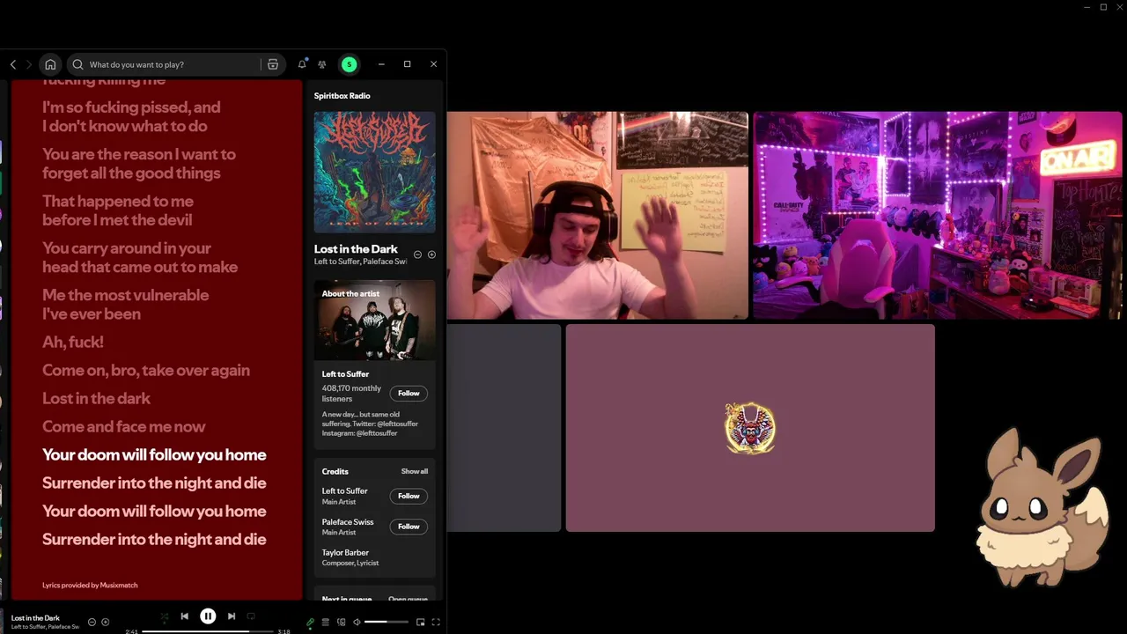1127x634 pixels.
Task: Minimize the background window at screen top
Action: (x=1086, y=7)
